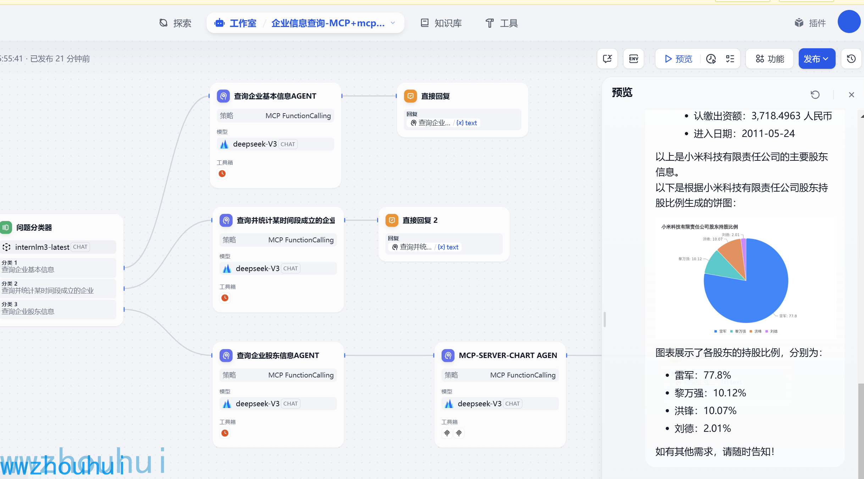Open the checklist icon in toolbar
Screen dimensions: 864x479
pyautogui.click(x=730, y=59)
